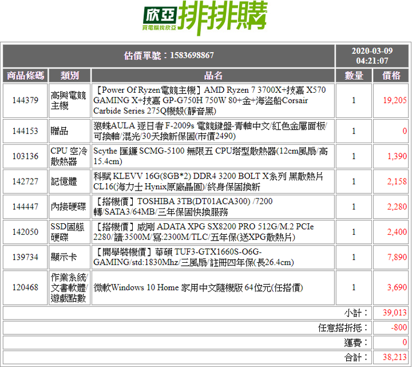Select barcode 142727
The width and height of the screenshot is (412, 367).
25,181
